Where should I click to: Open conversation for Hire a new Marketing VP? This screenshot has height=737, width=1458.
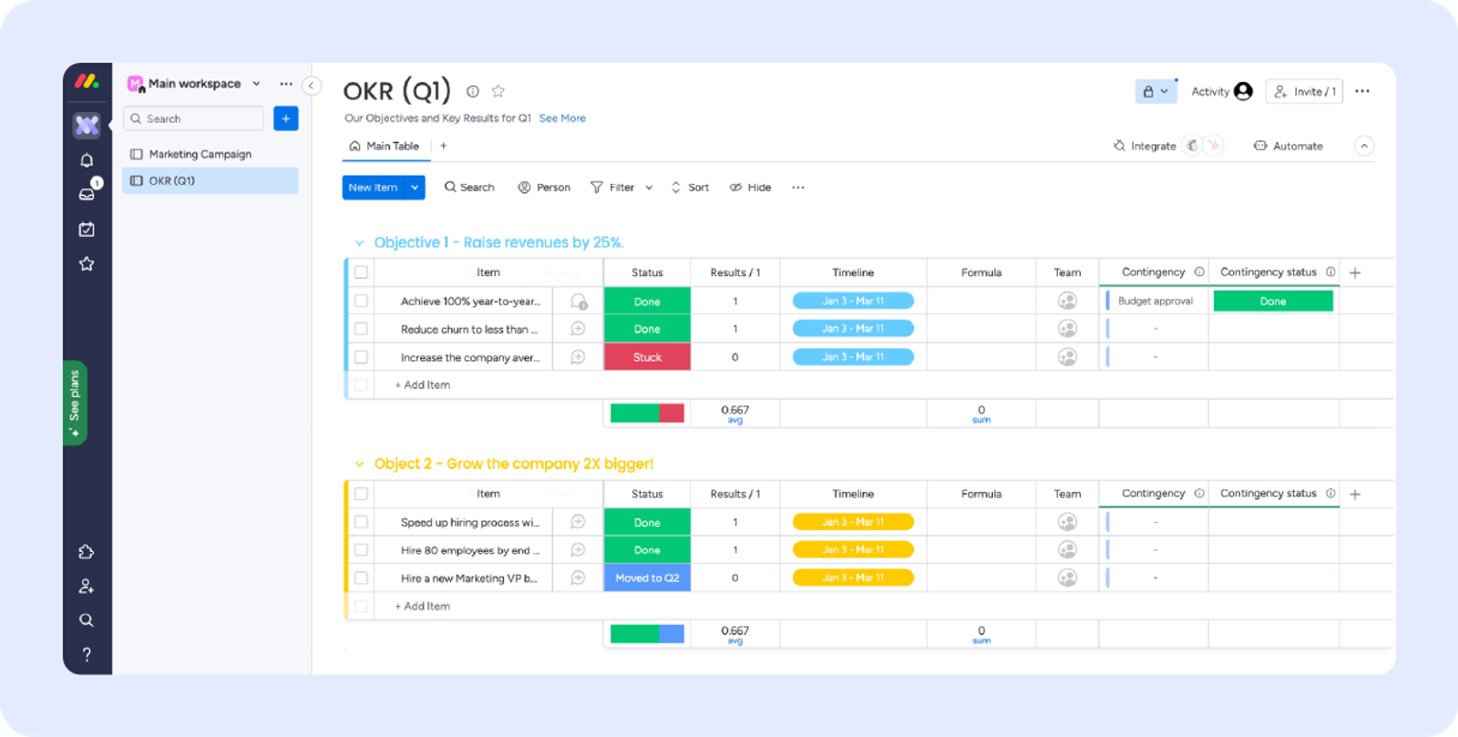[578, 578]
